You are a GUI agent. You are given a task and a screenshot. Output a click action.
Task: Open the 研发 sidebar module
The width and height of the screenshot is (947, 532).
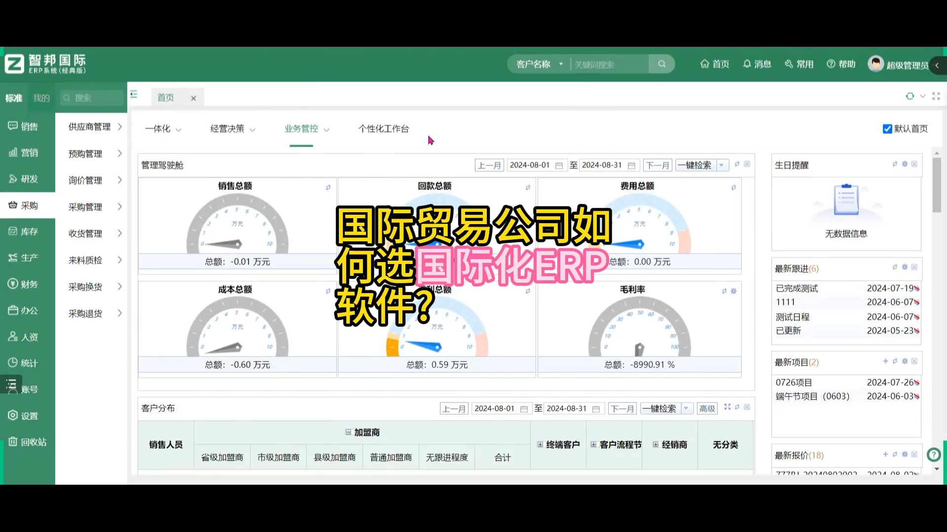(x=23, y=179)
